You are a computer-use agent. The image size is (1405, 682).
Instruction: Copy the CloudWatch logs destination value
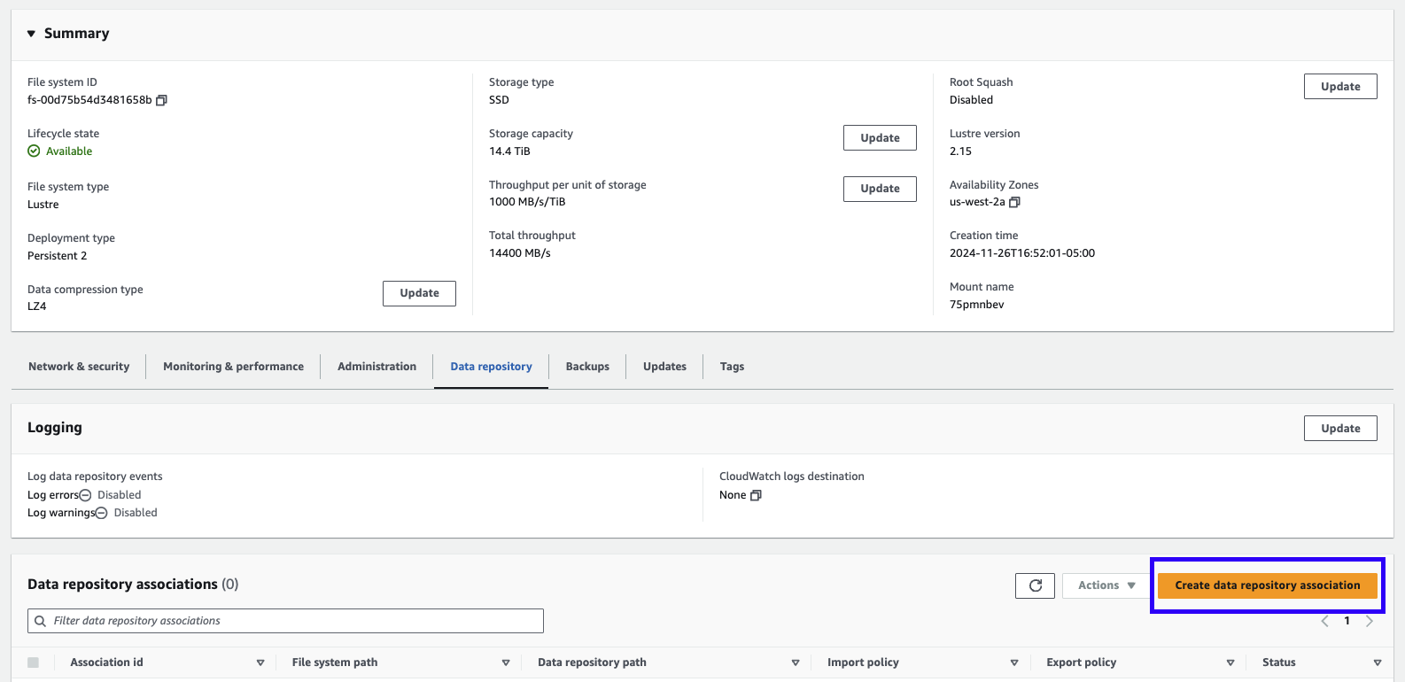(756, 495)
